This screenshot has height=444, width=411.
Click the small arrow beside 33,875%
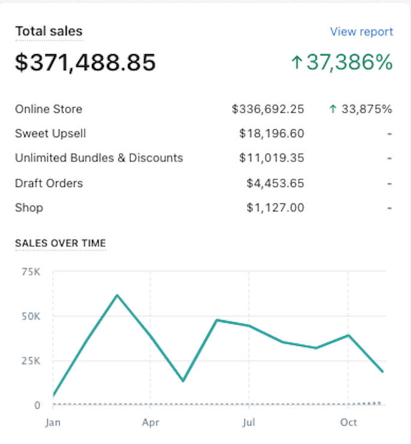point(333,109)
